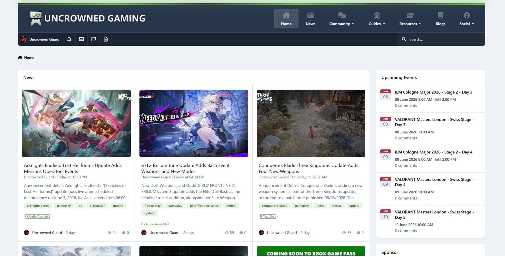
Task: Open the Arknights Endfield article thumbnail
Action: (x=76, y=124)
